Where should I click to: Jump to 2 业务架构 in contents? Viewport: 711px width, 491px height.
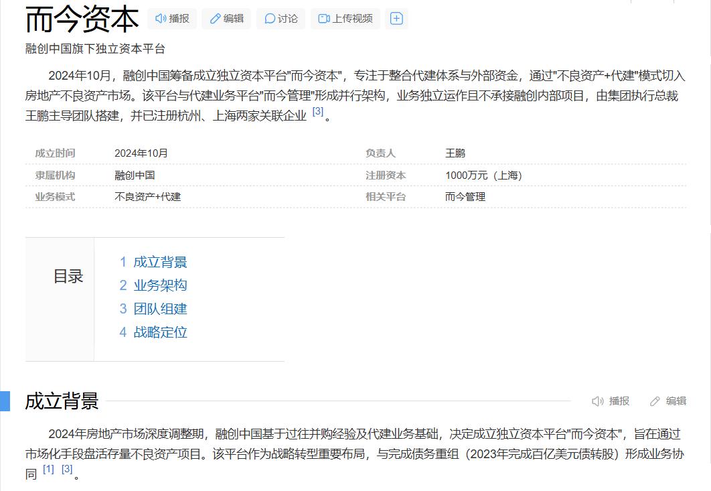pyautogui.click(x=153, y=285)
